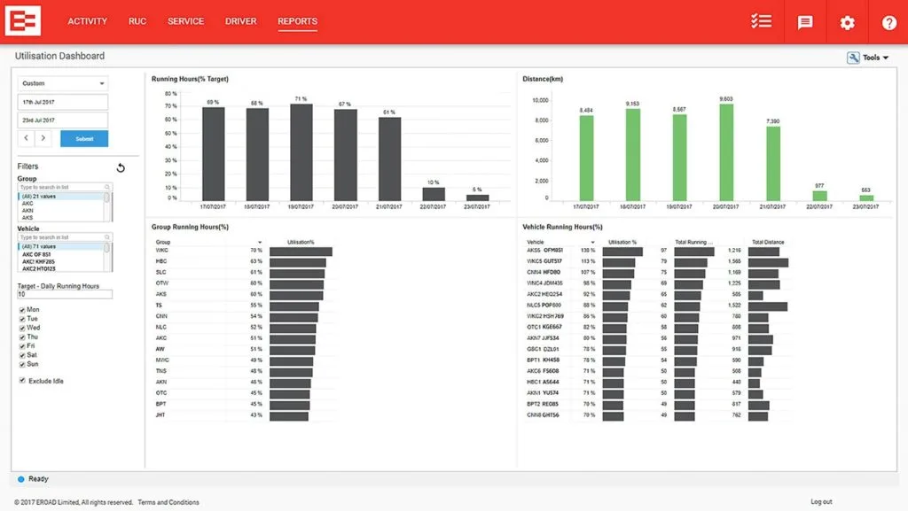Click search icon in Group filter box
Screen dimensions: 908x511
(x=107, y=187)
